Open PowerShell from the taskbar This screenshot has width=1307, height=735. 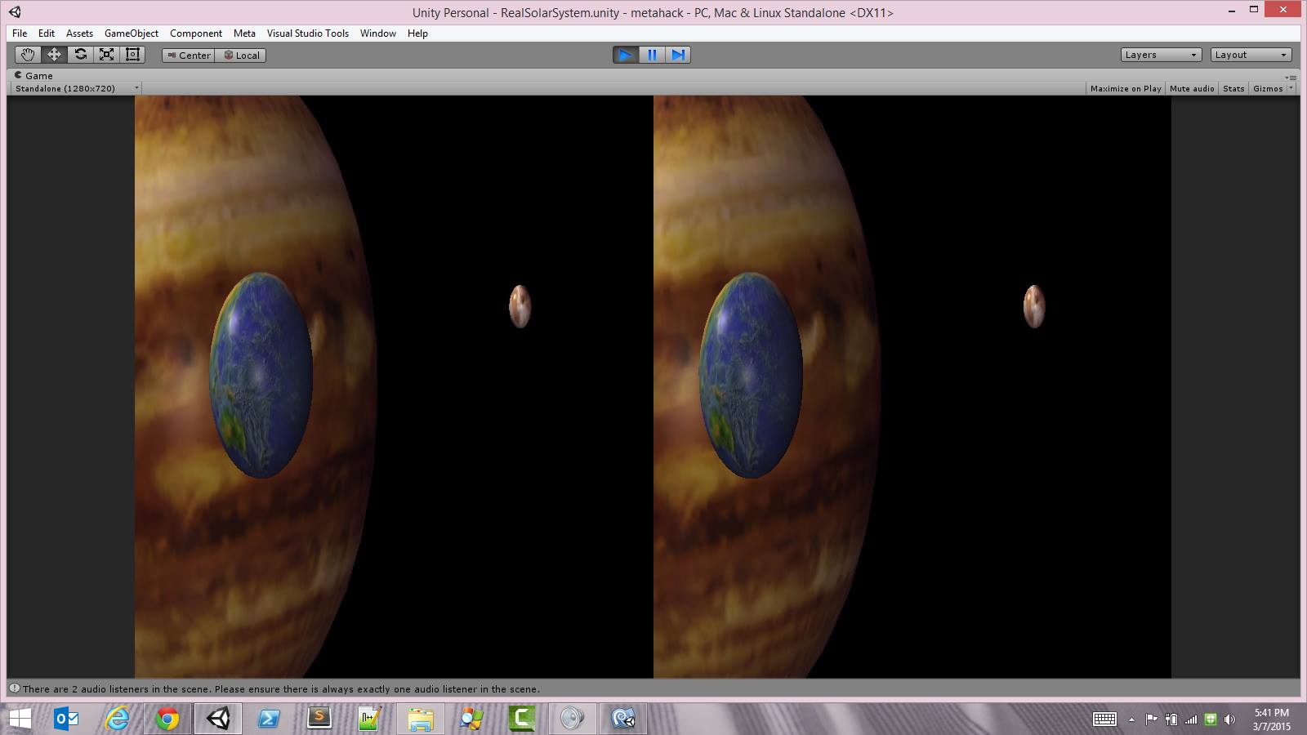click(269, 719)
